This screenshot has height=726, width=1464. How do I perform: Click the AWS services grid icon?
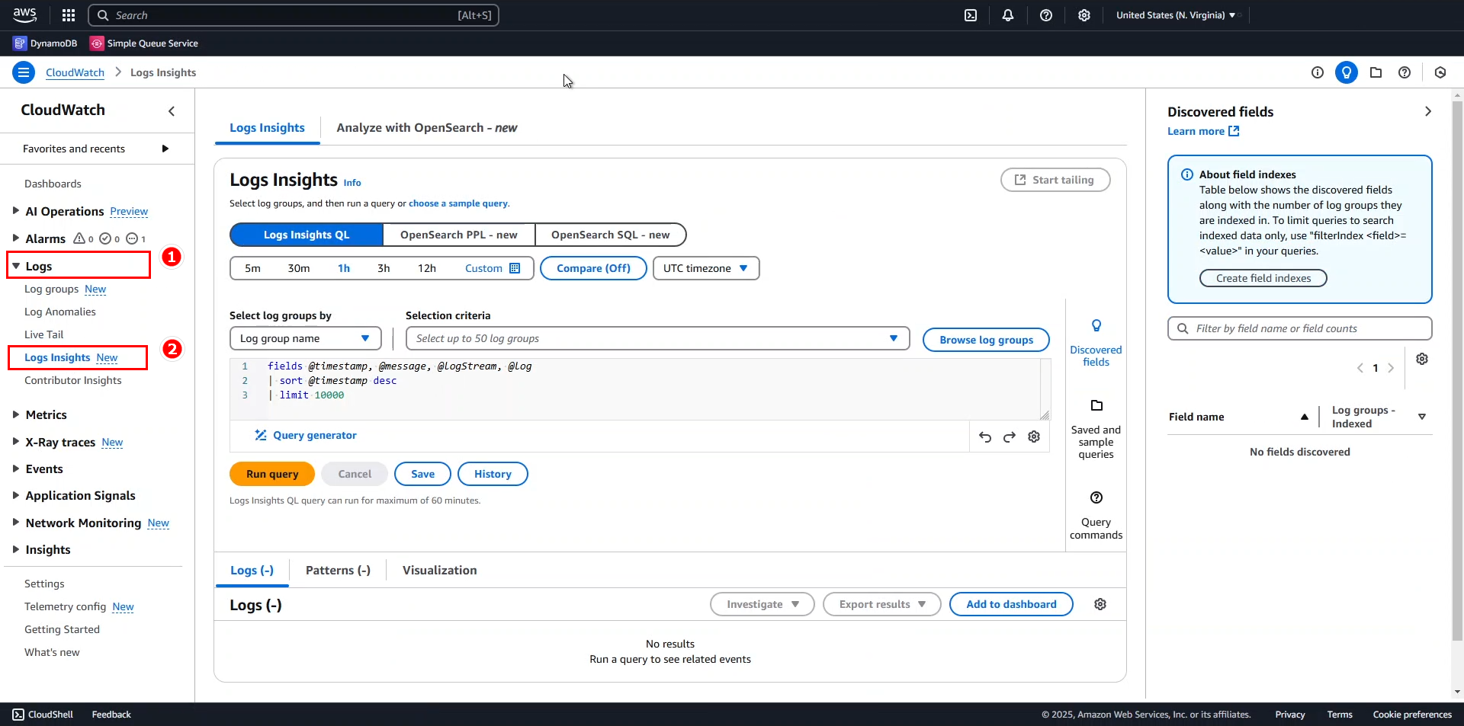tap(69, 15)
